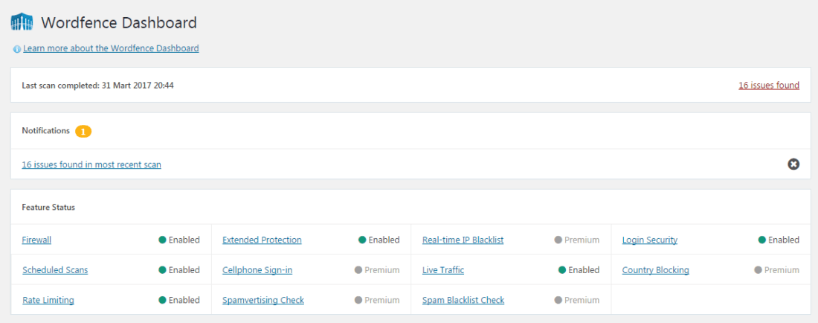Click the green Enabled dot for Live Traffic
Screen dimensions: 818x323
(x=562, y=270)
